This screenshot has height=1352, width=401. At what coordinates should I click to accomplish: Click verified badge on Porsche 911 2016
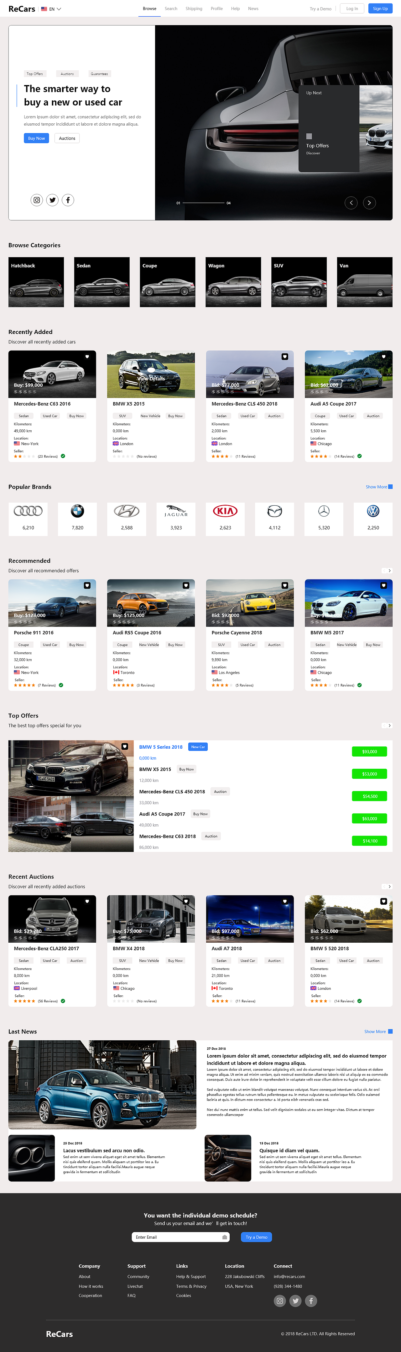click(x=61, y=685)
